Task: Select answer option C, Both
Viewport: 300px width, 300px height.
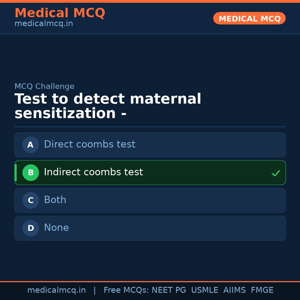Action: 150,200
